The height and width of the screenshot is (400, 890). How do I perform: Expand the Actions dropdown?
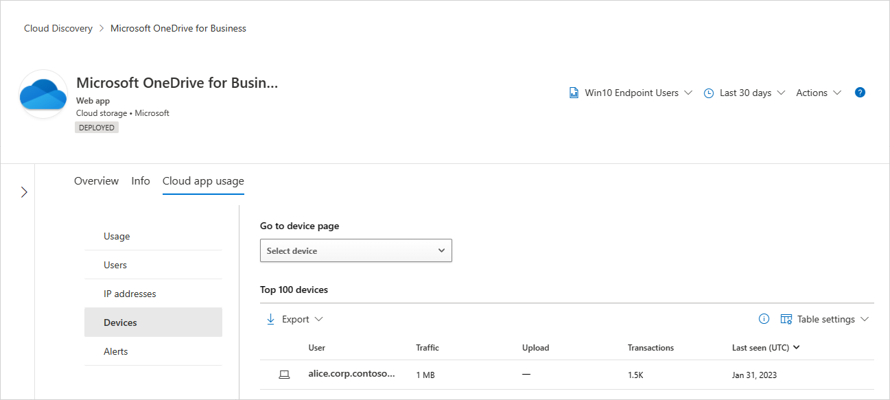point(818,92)
